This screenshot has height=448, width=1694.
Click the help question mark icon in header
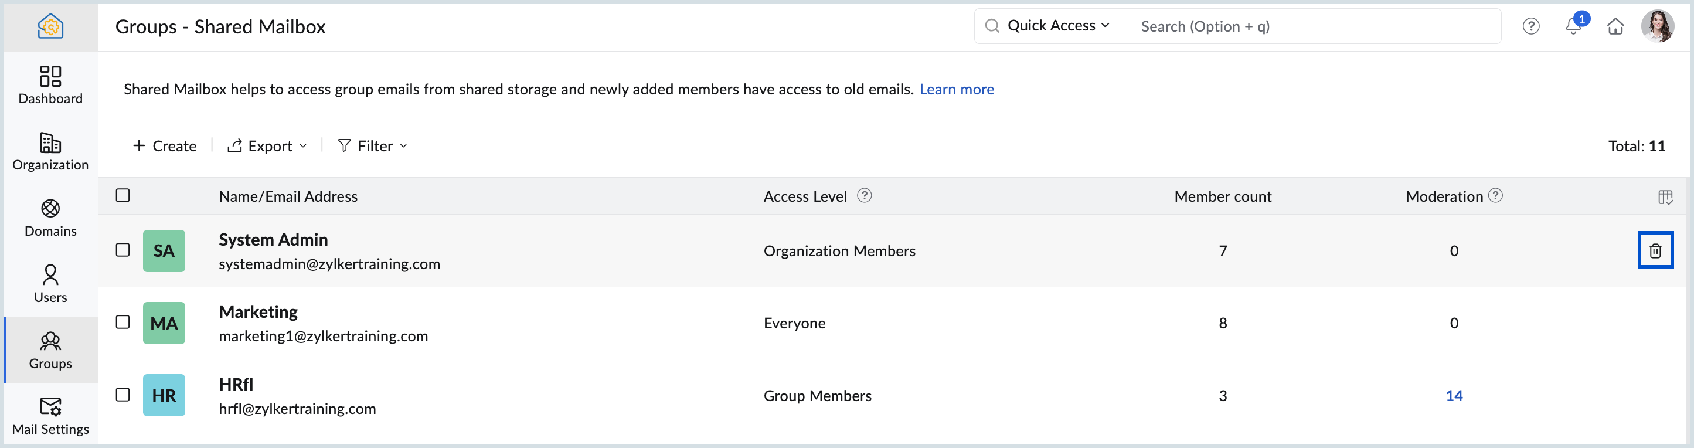click(1531, 26)
